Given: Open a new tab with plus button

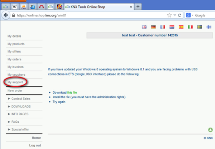Looking at the screenshot, I should coord(138,7).
